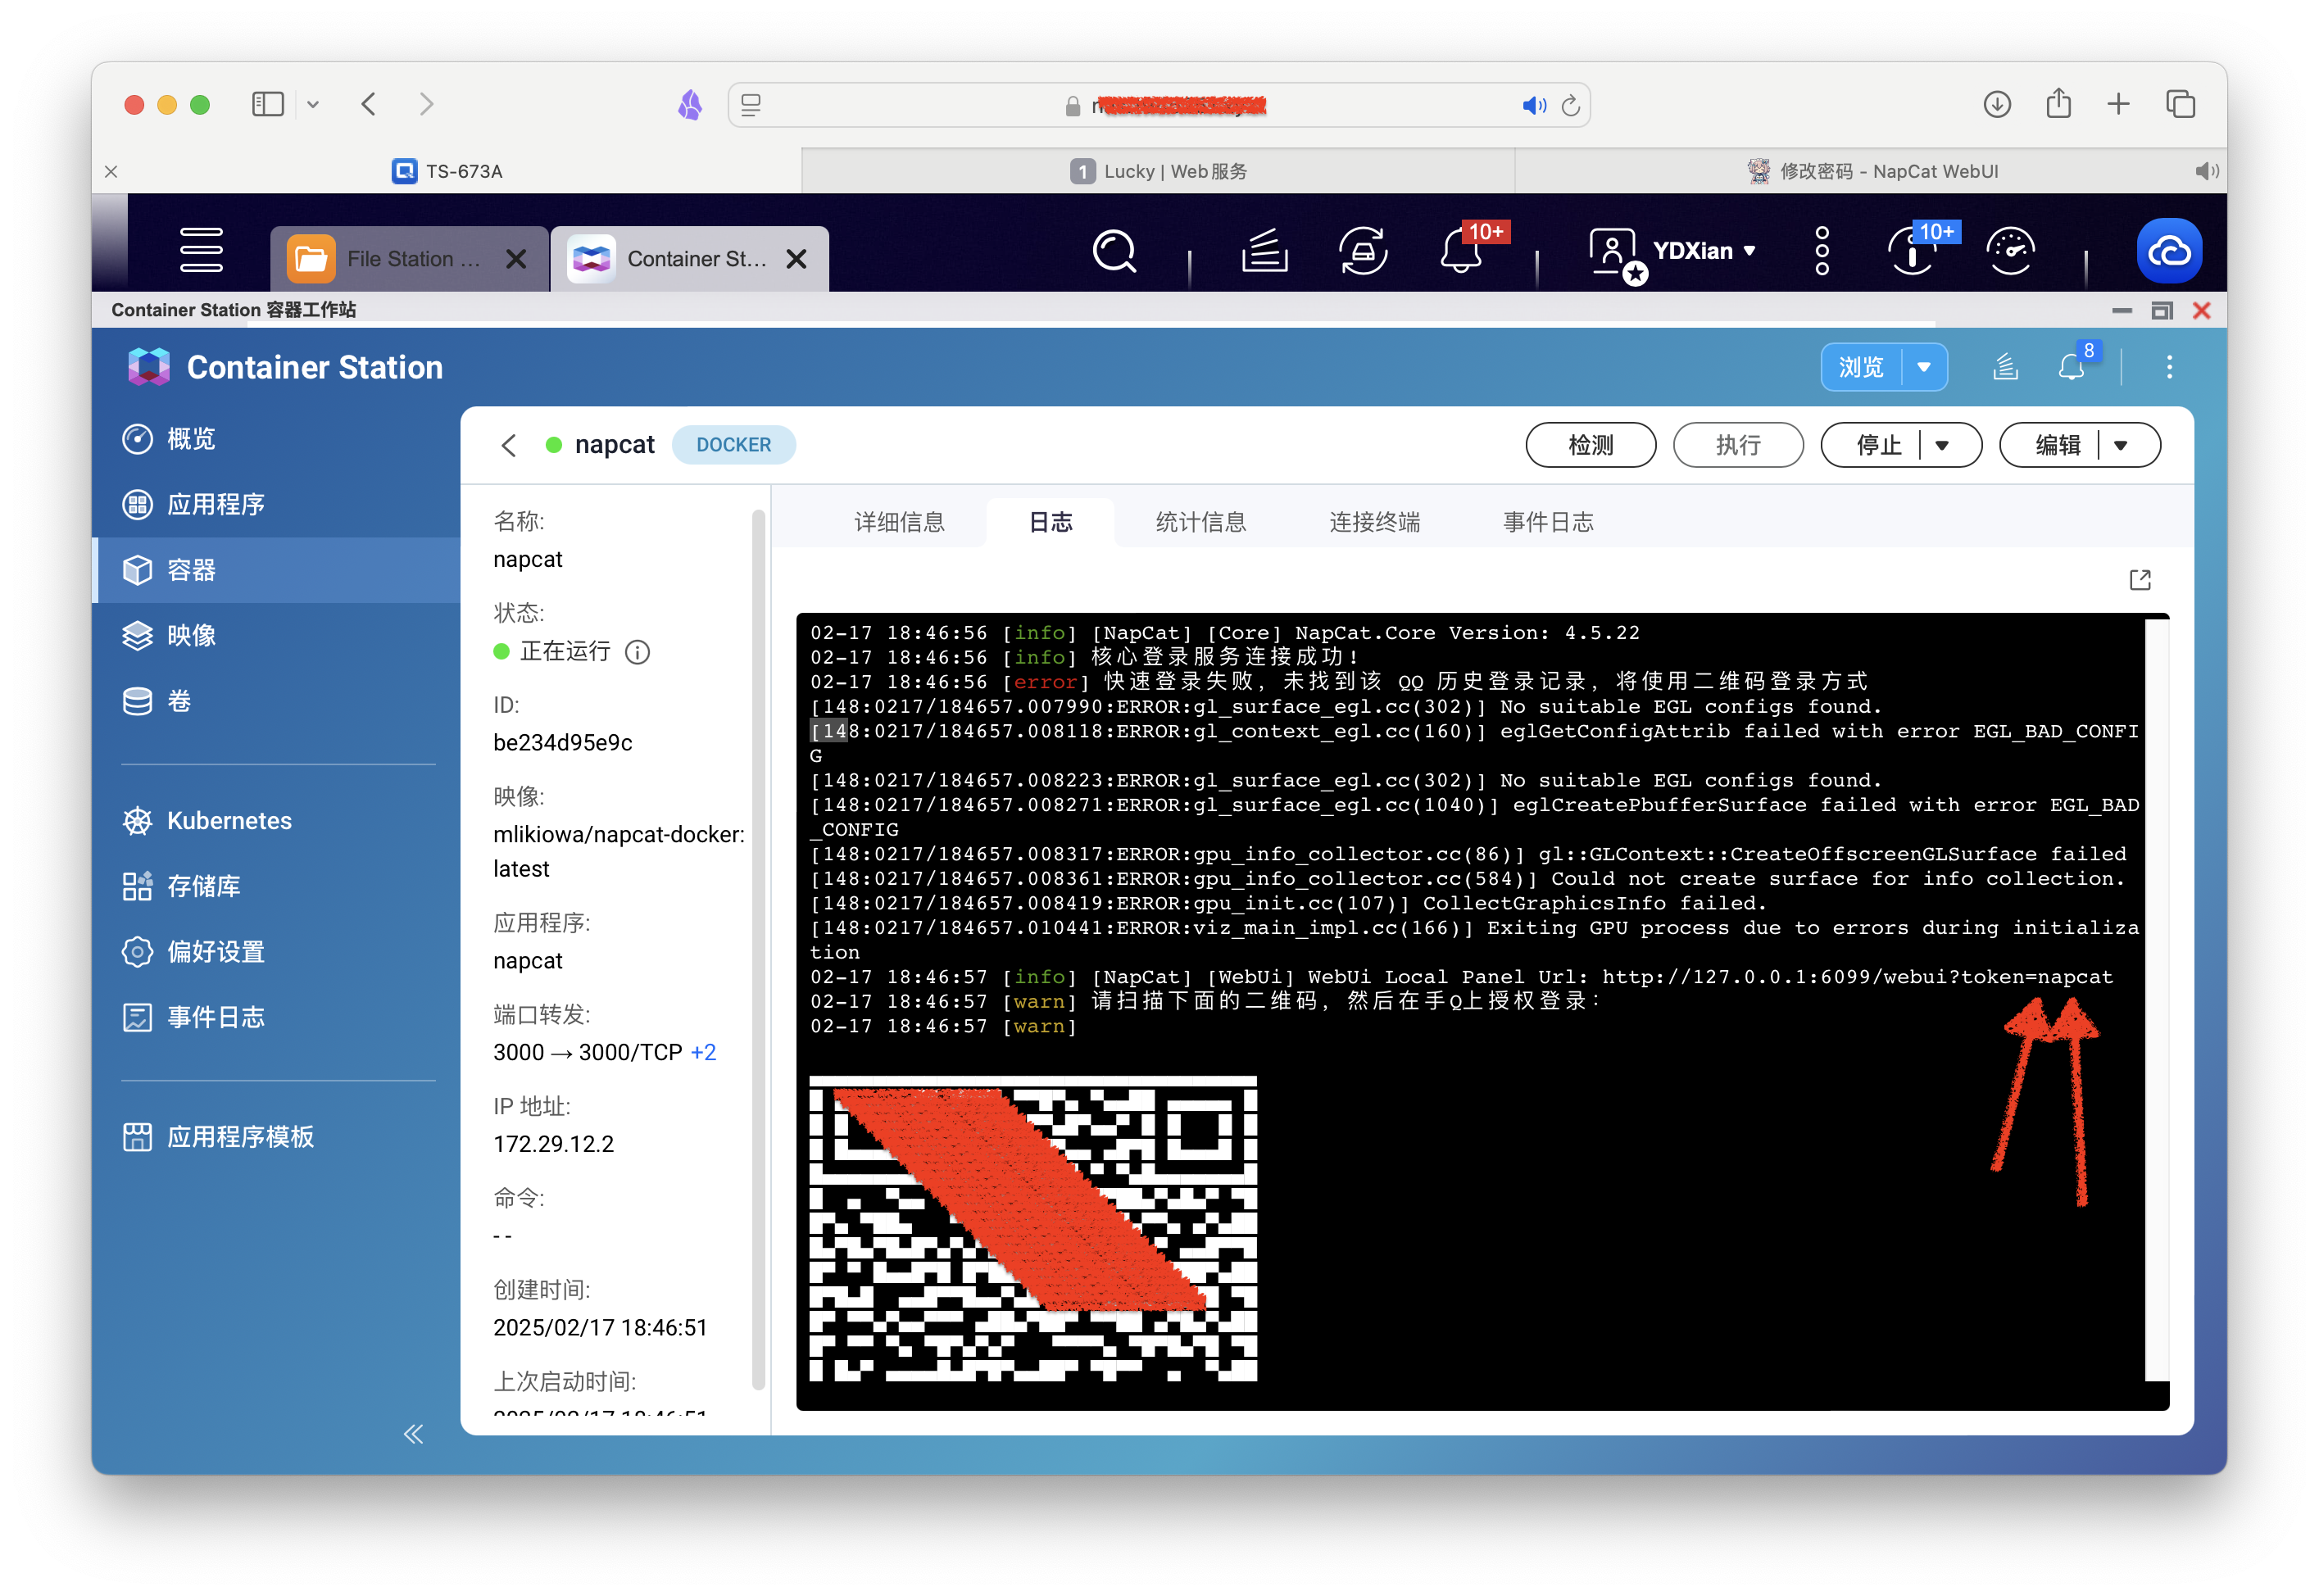2319x1596 pixels.
Task: Click the 浏览 button
Action: point(1861,368)
